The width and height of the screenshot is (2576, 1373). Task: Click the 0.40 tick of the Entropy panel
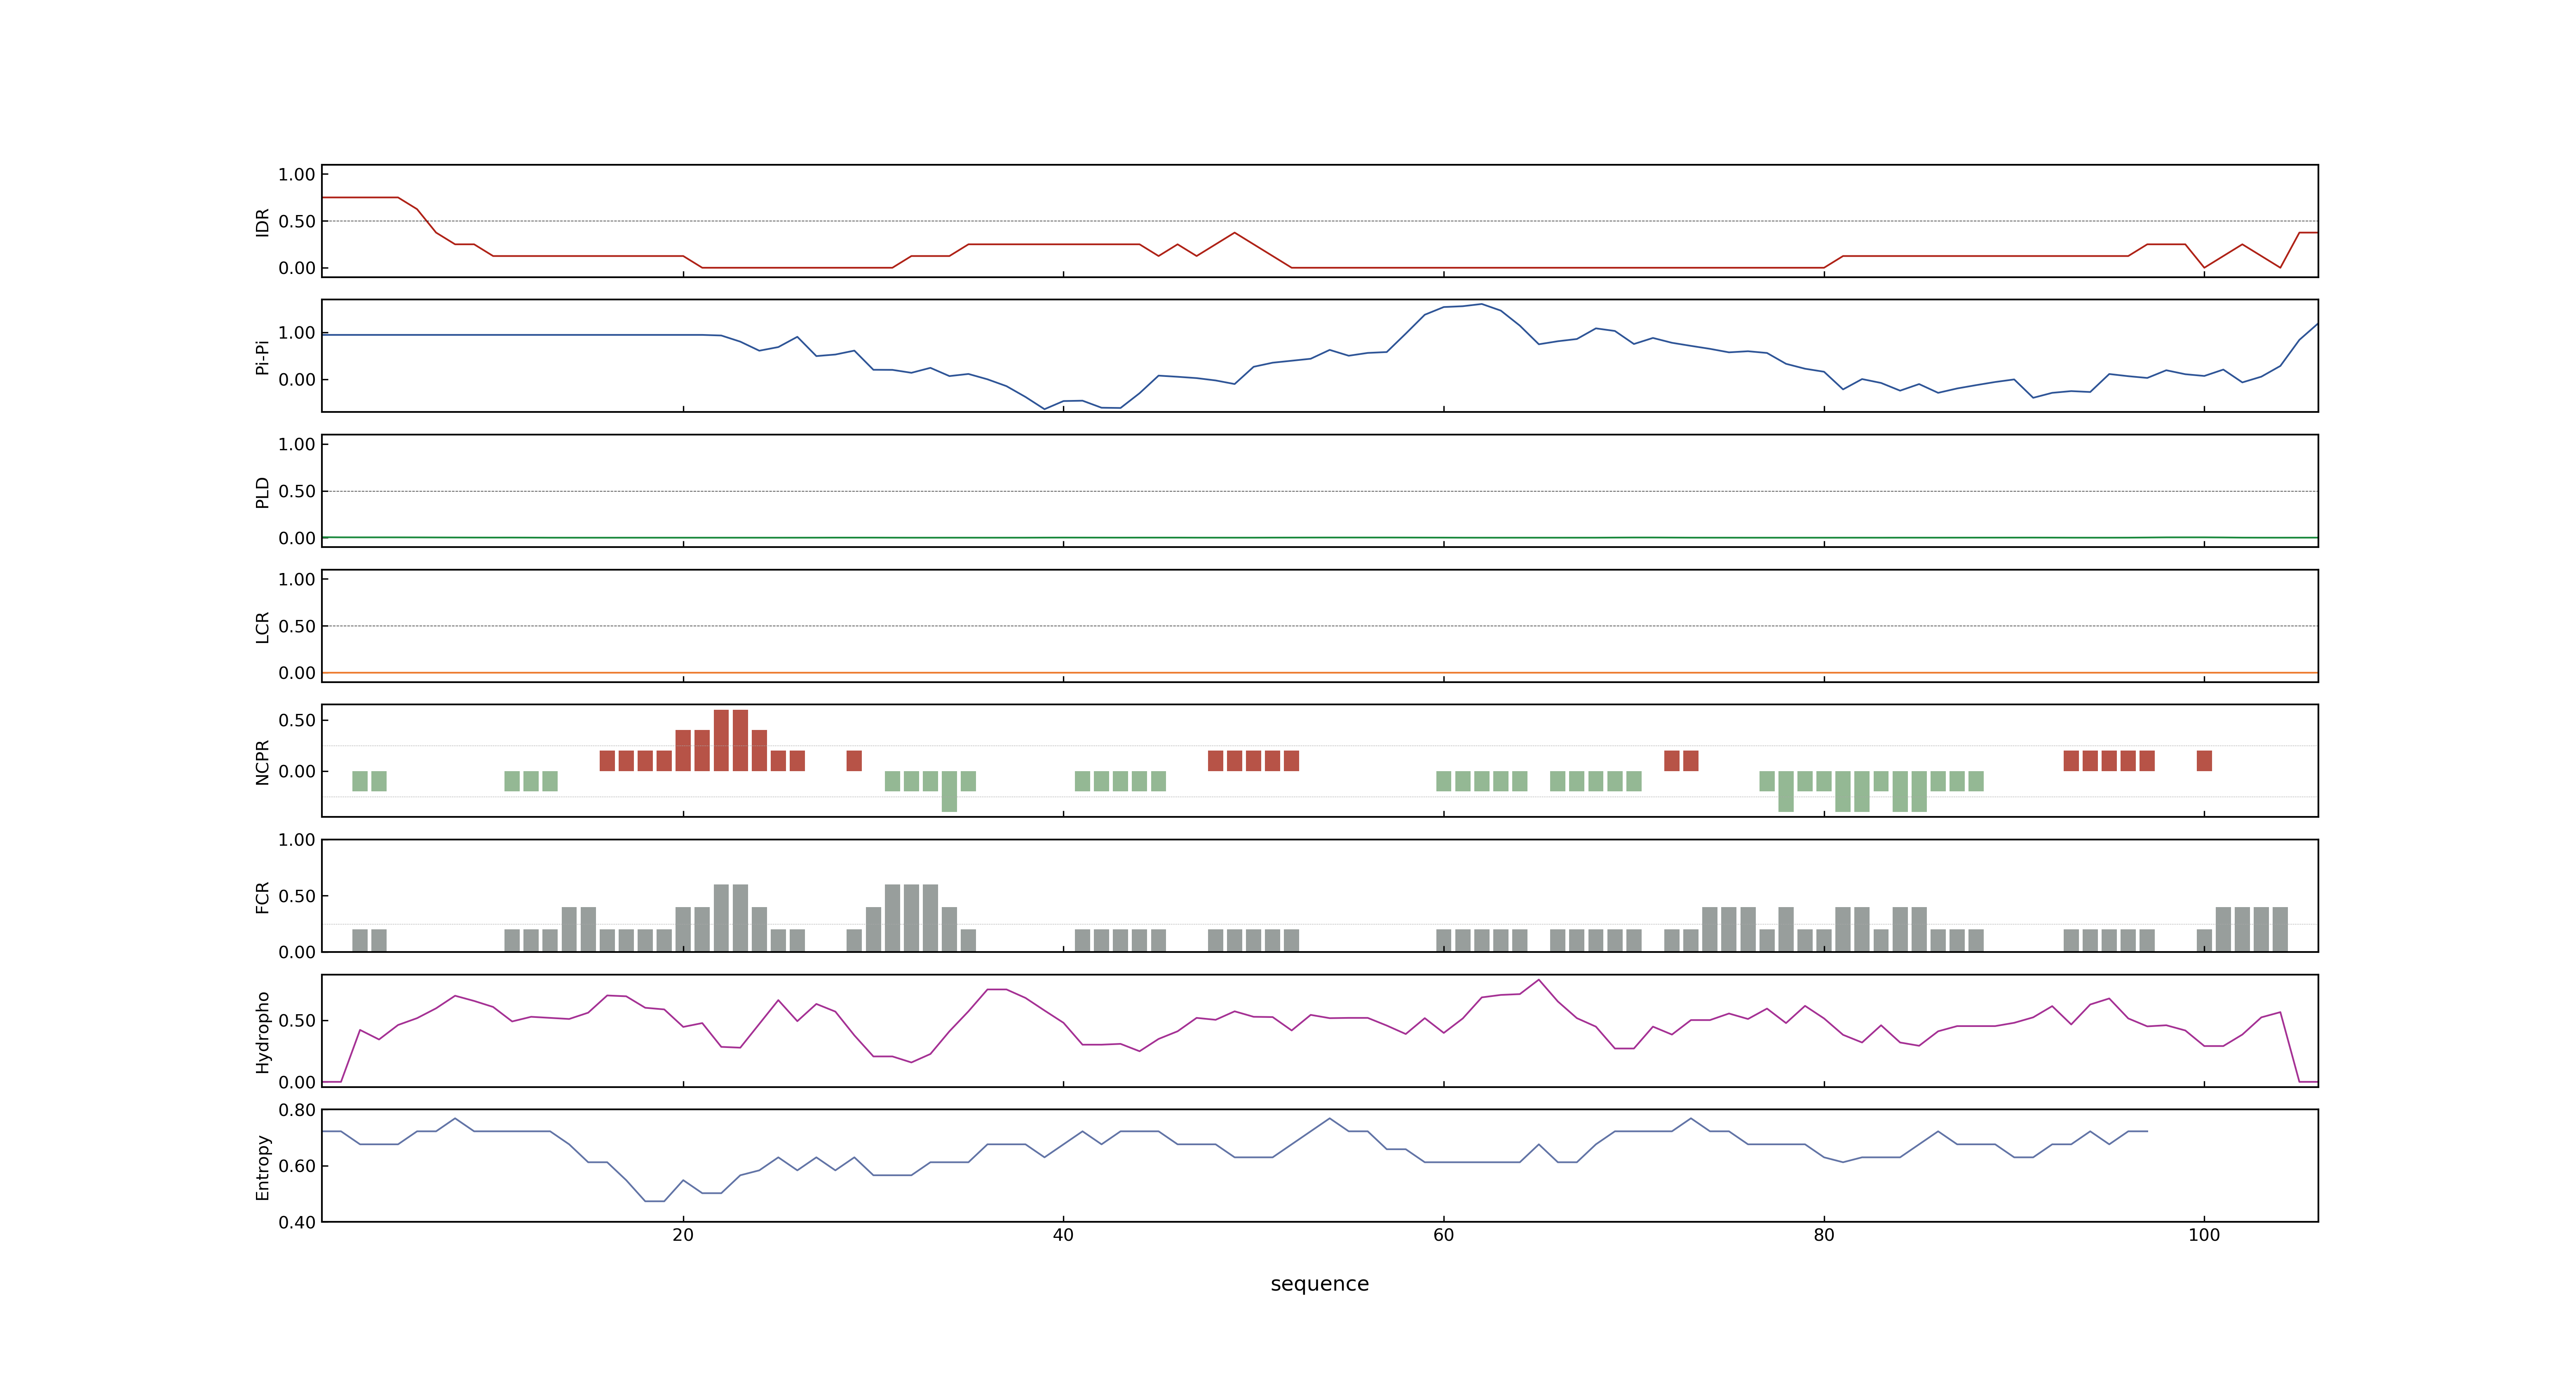pos(297,1222)
